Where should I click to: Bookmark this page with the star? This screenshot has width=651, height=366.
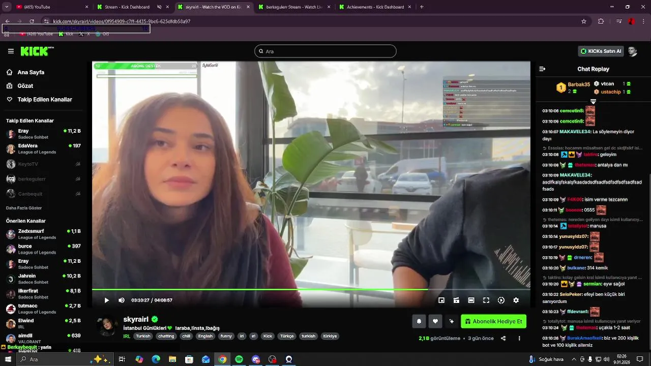[584, 21]
